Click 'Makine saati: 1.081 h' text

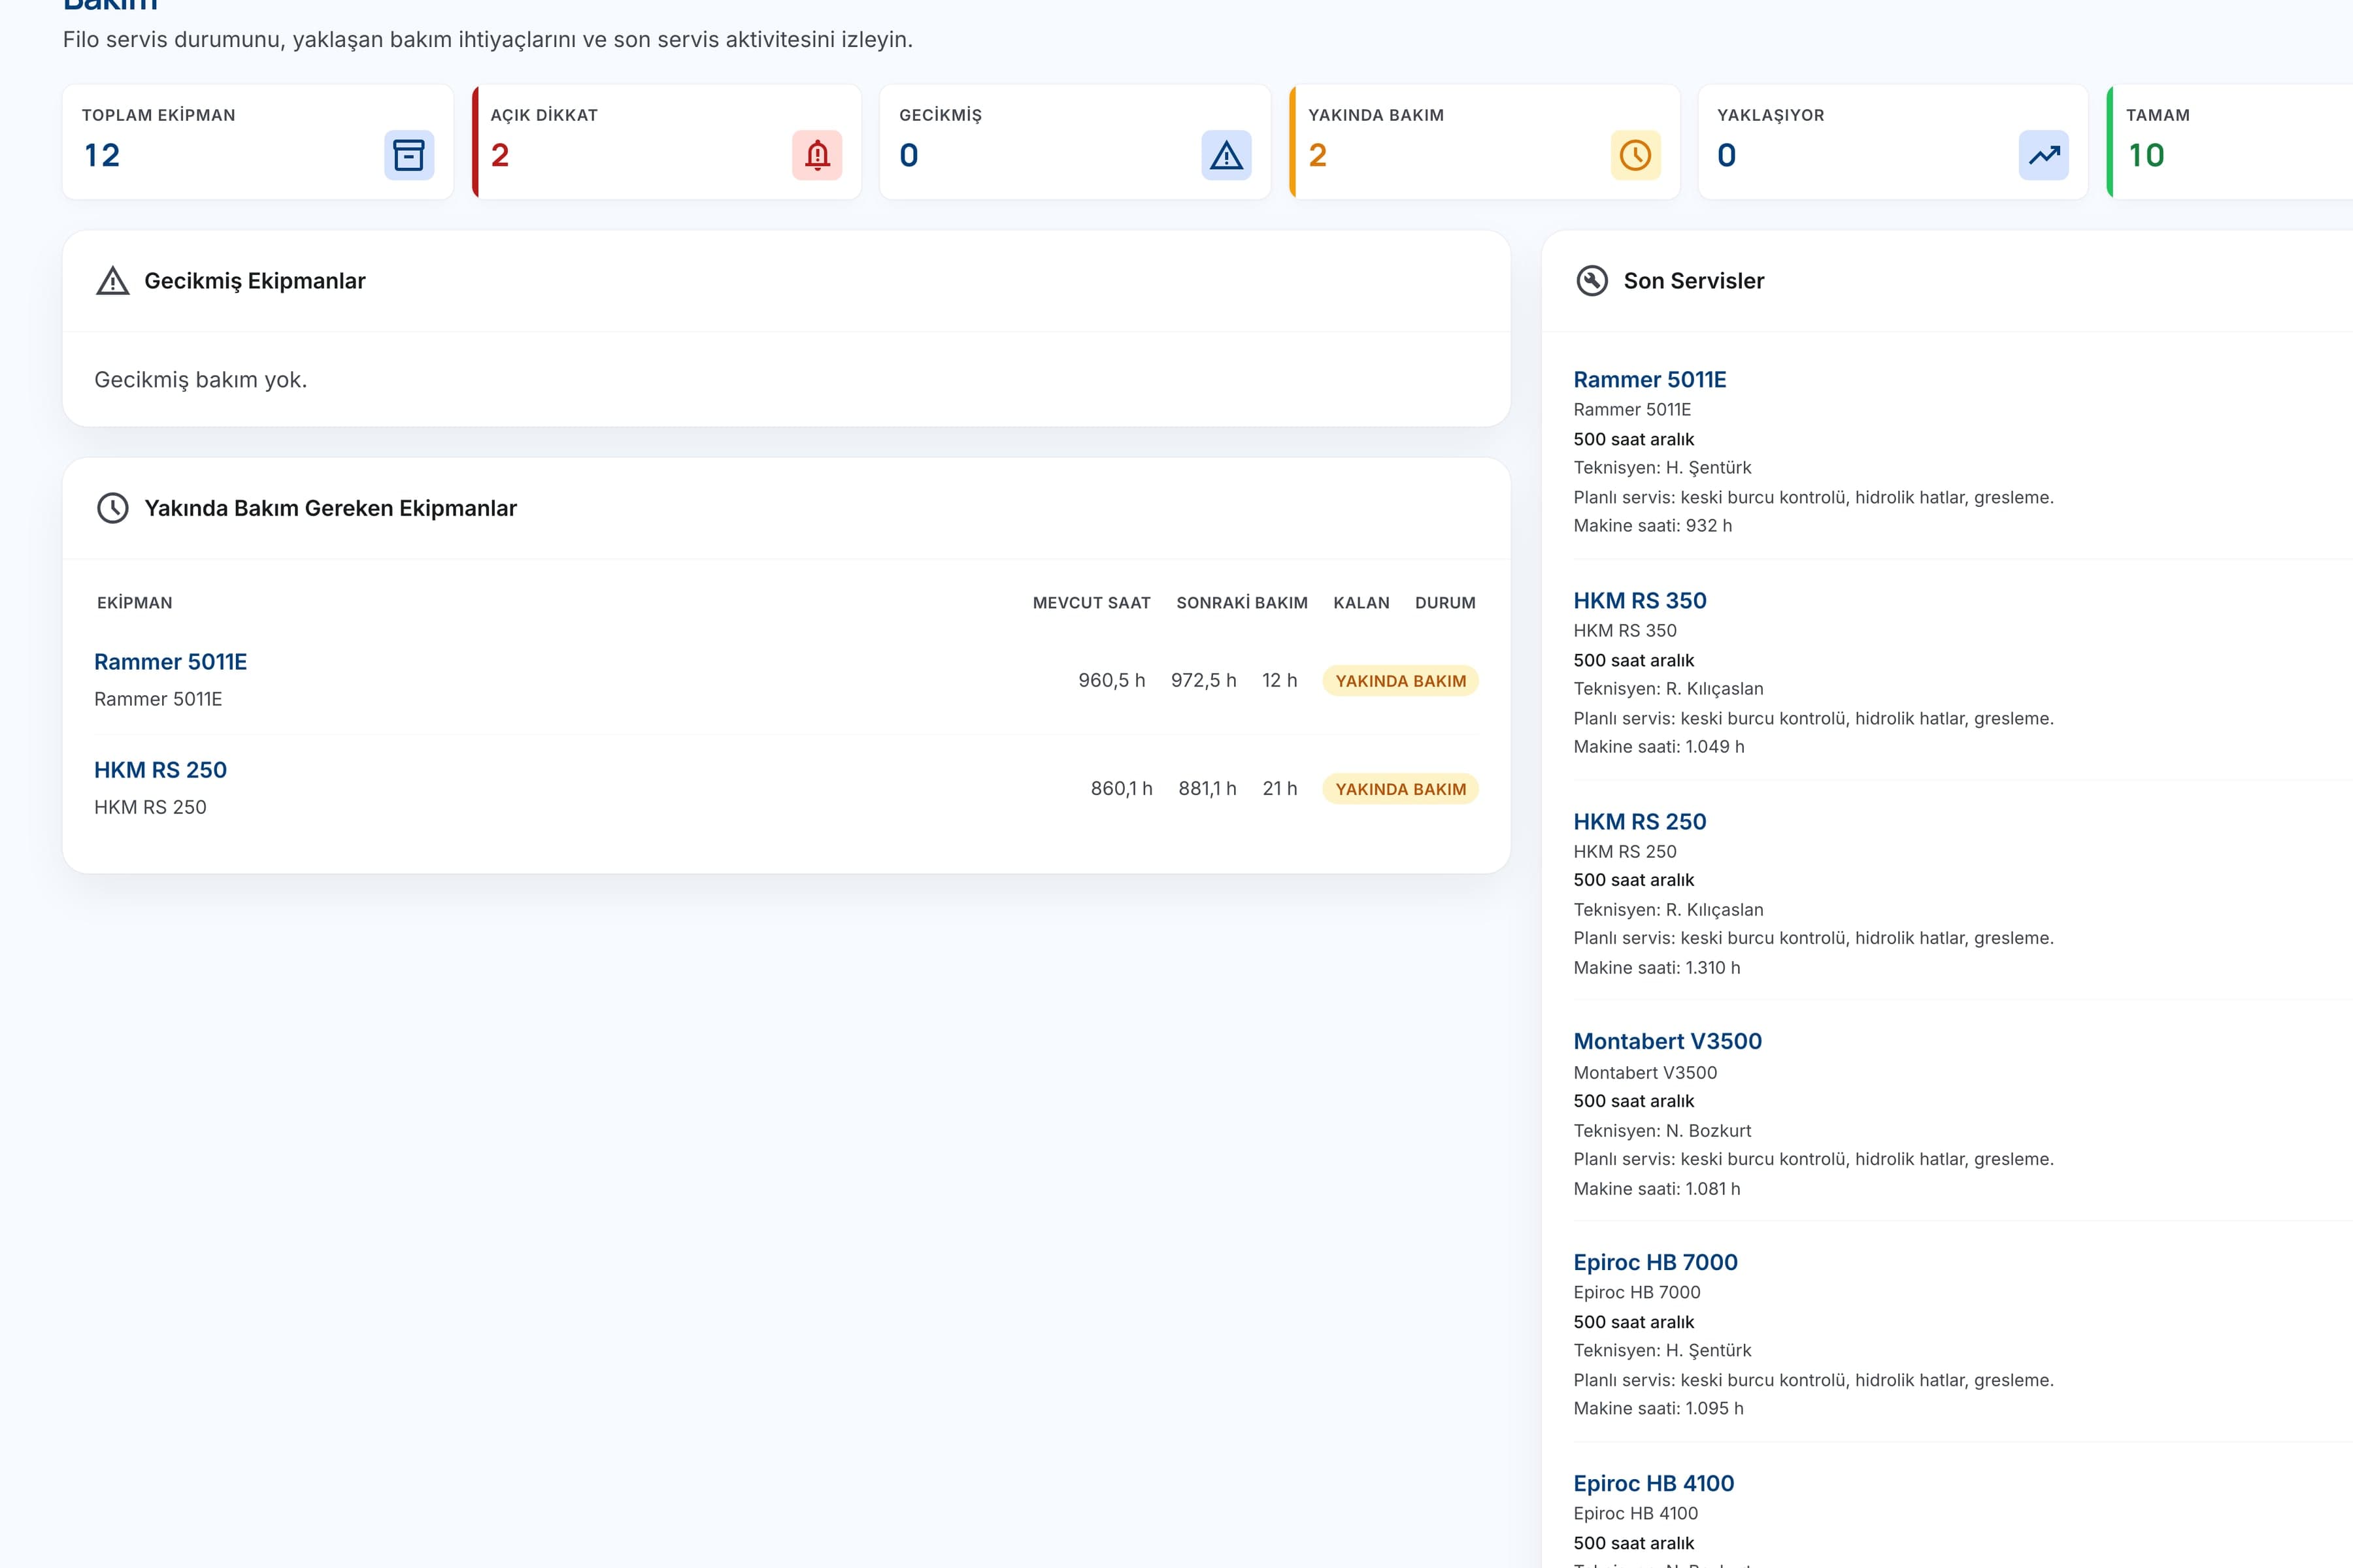pyautogui.click(x=1657, y=1189)
